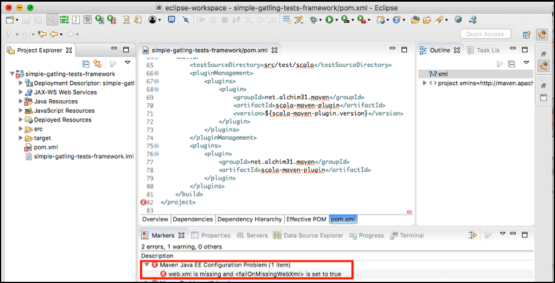This screenshot has height=283, width=555.
Task: Toggle folding at line 75 plugins
Action: coord(156,146)
